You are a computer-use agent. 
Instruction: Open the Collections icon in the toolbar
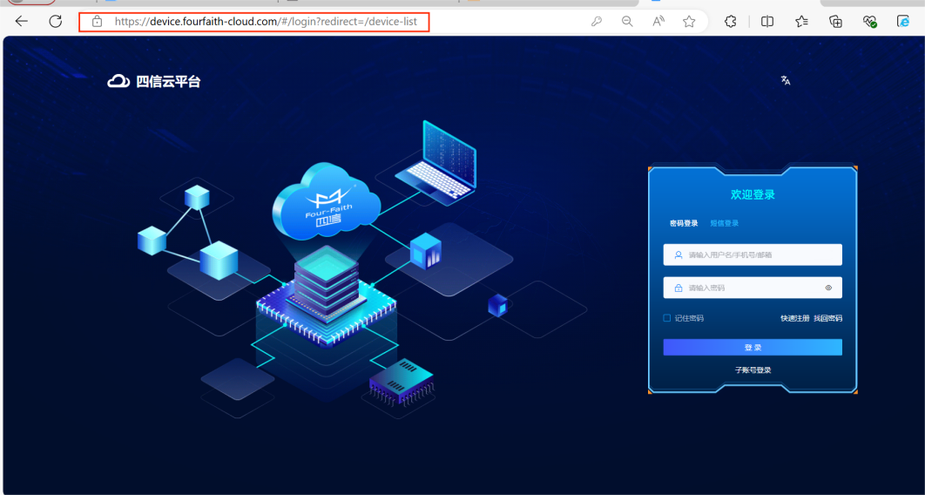(835, 22)
